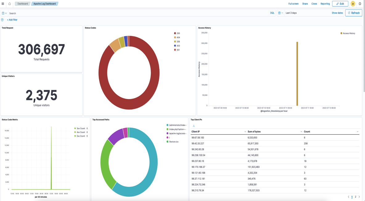Open the help menu icon
The height and width of the screenshot is (201, 365).
coord(360,4)
